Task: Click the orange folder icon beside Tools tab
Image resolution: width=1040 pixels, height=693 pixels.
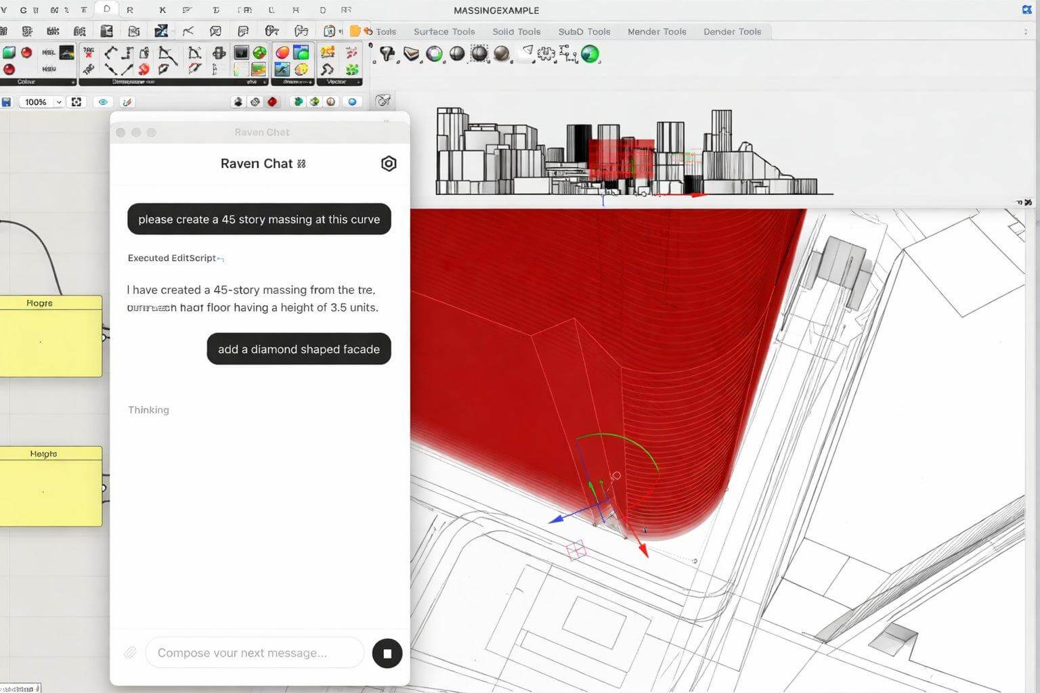Action: 355,31
